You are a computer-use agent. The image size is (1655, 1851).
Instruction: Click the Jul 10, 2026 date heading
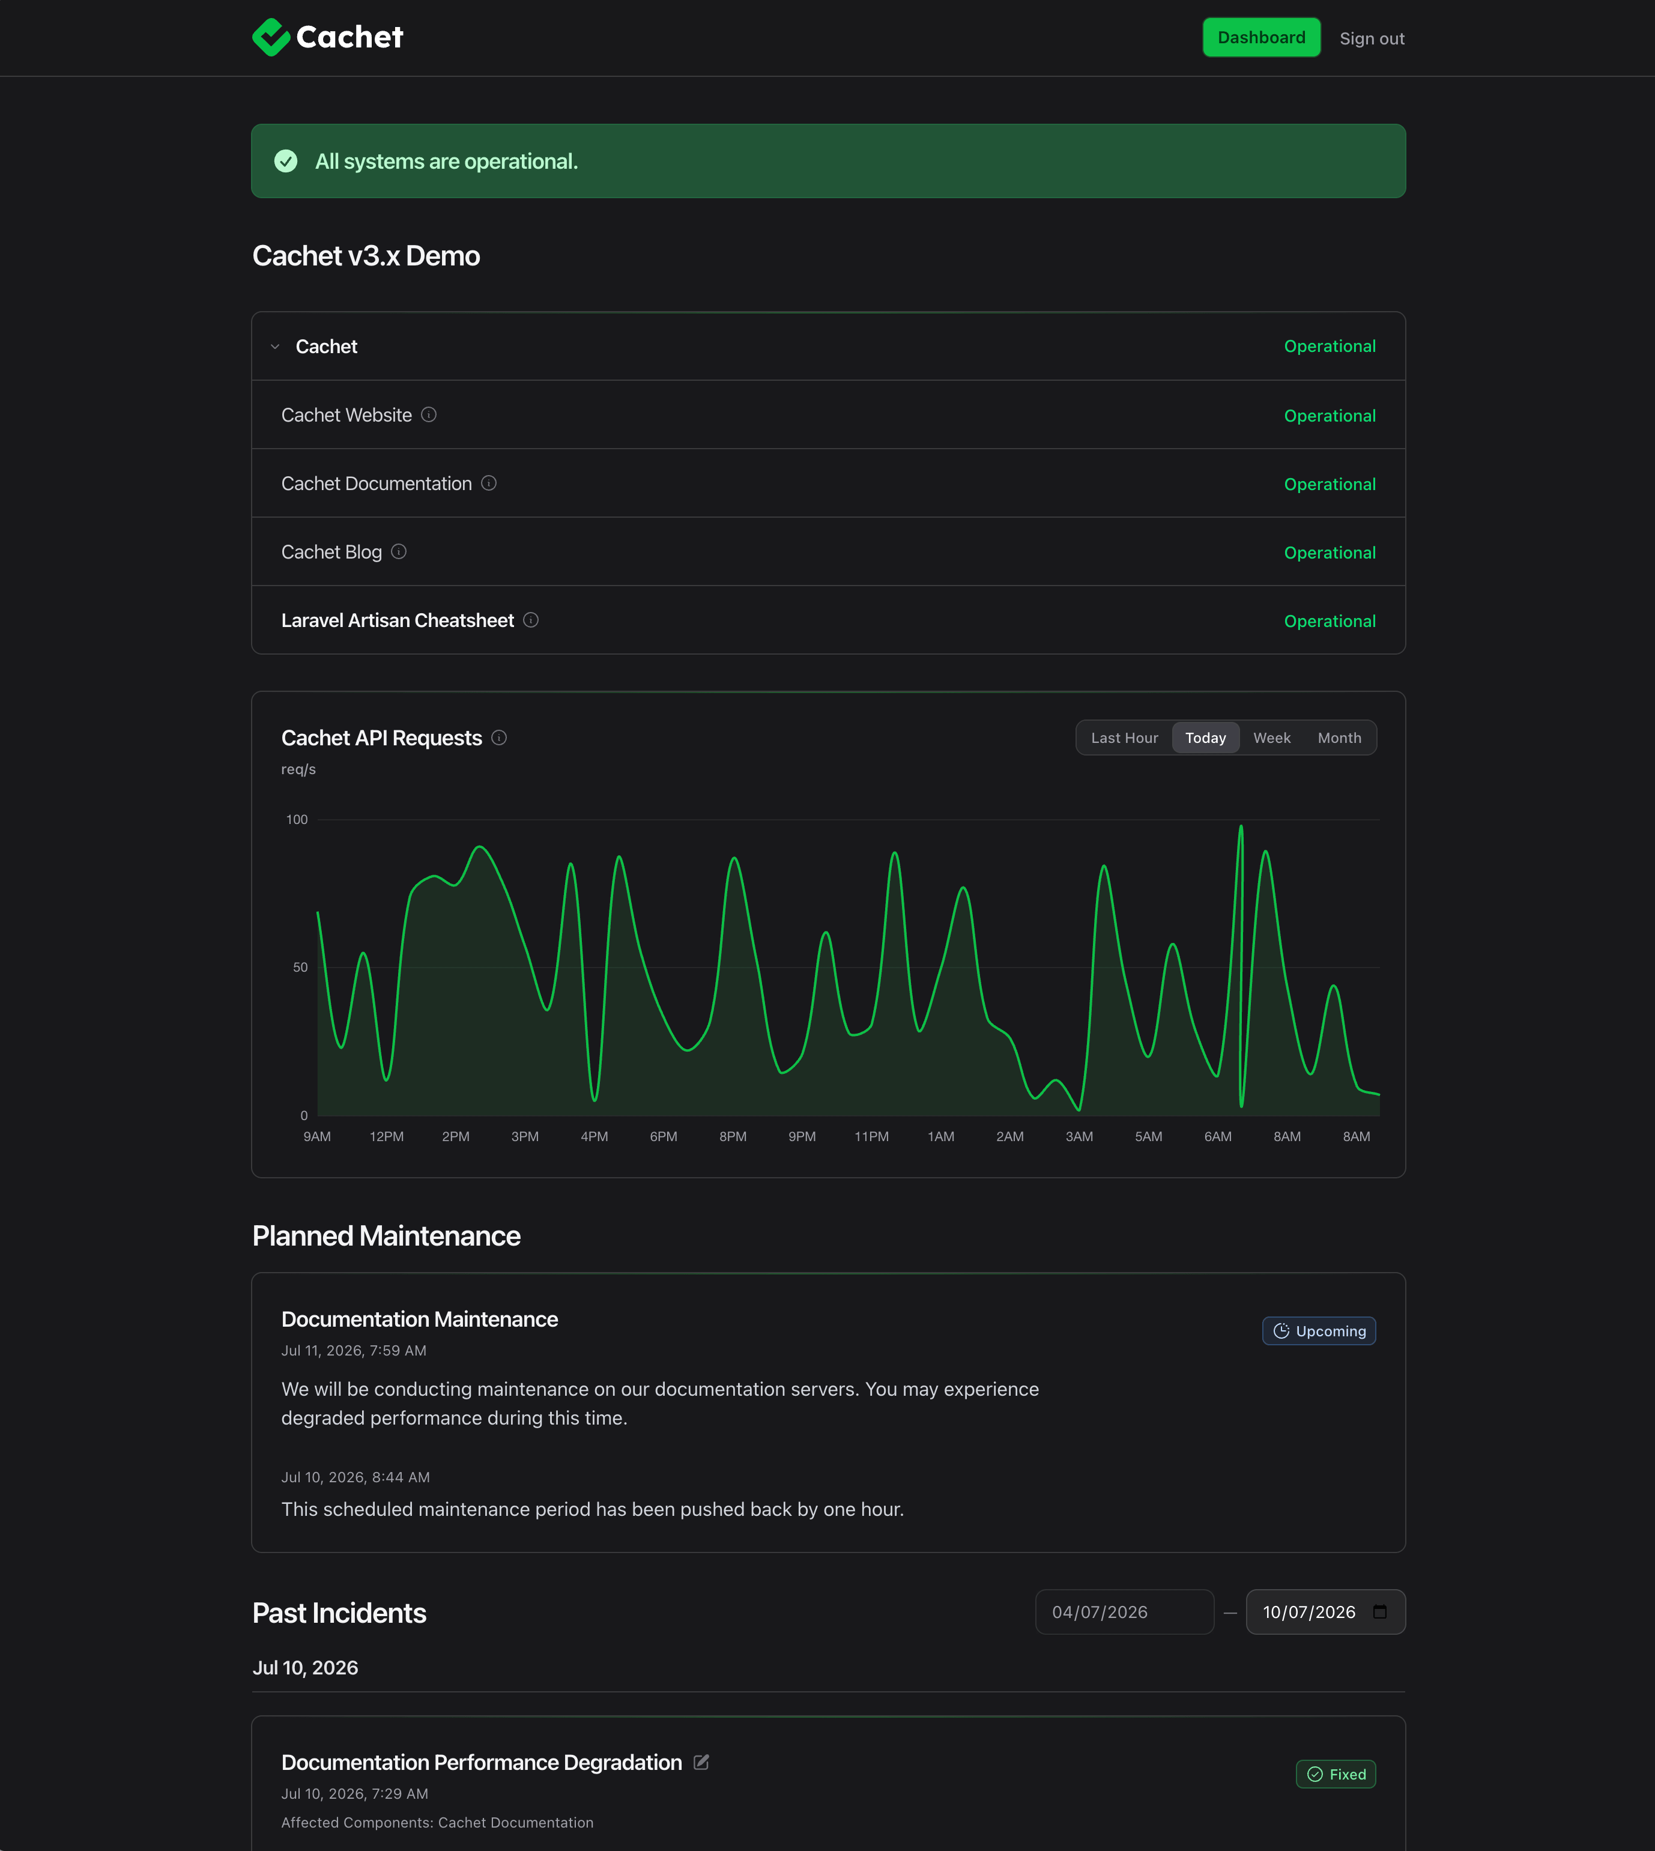(x=304, y=1667)
